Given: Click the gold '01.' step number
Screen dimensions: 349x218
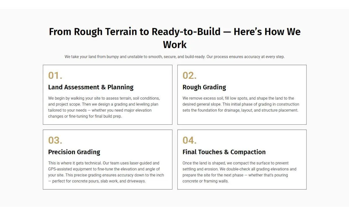Looking at the screenshot, I should 55,76.
